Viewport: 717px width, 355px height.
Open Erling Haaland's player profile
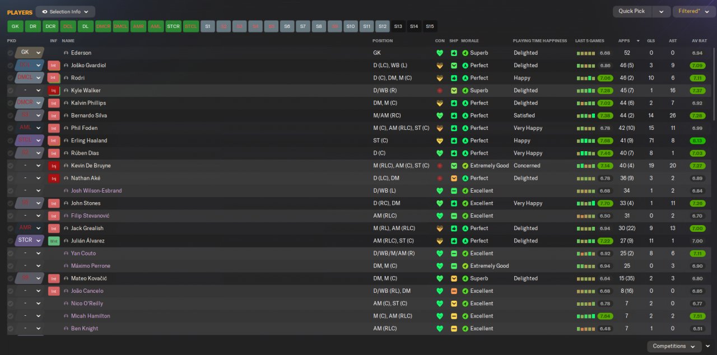click(89, 141)
